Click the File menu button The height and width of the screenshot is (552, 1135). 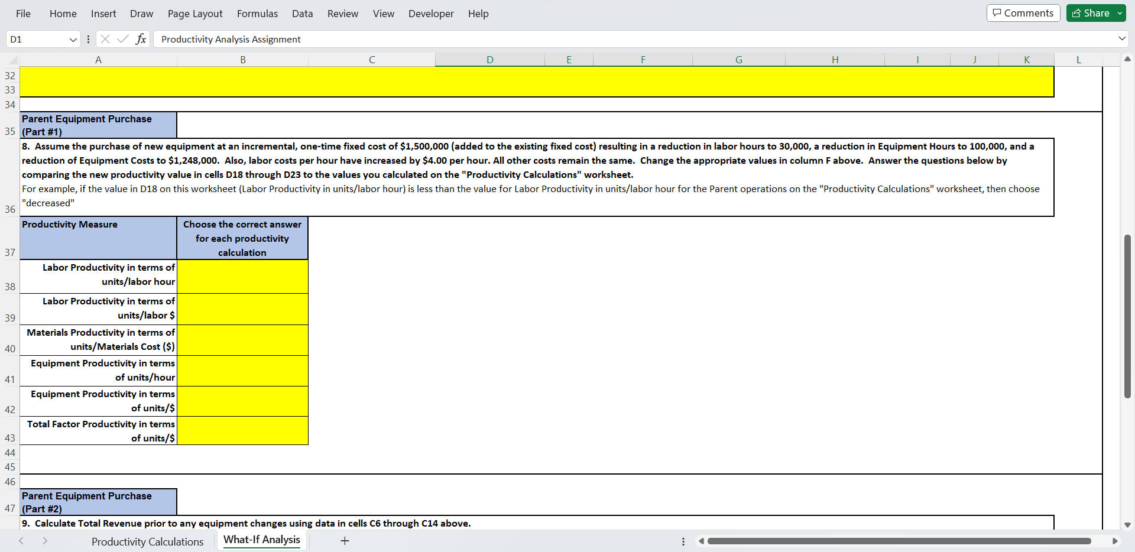tap(23, 13)
